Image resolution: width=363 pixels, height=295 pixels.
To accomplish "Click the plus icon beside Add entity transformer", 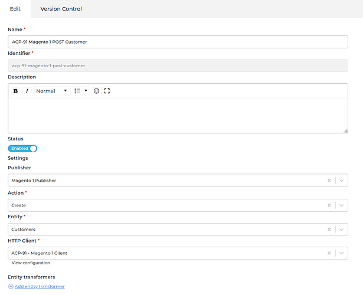I will (x=11, y=286).
